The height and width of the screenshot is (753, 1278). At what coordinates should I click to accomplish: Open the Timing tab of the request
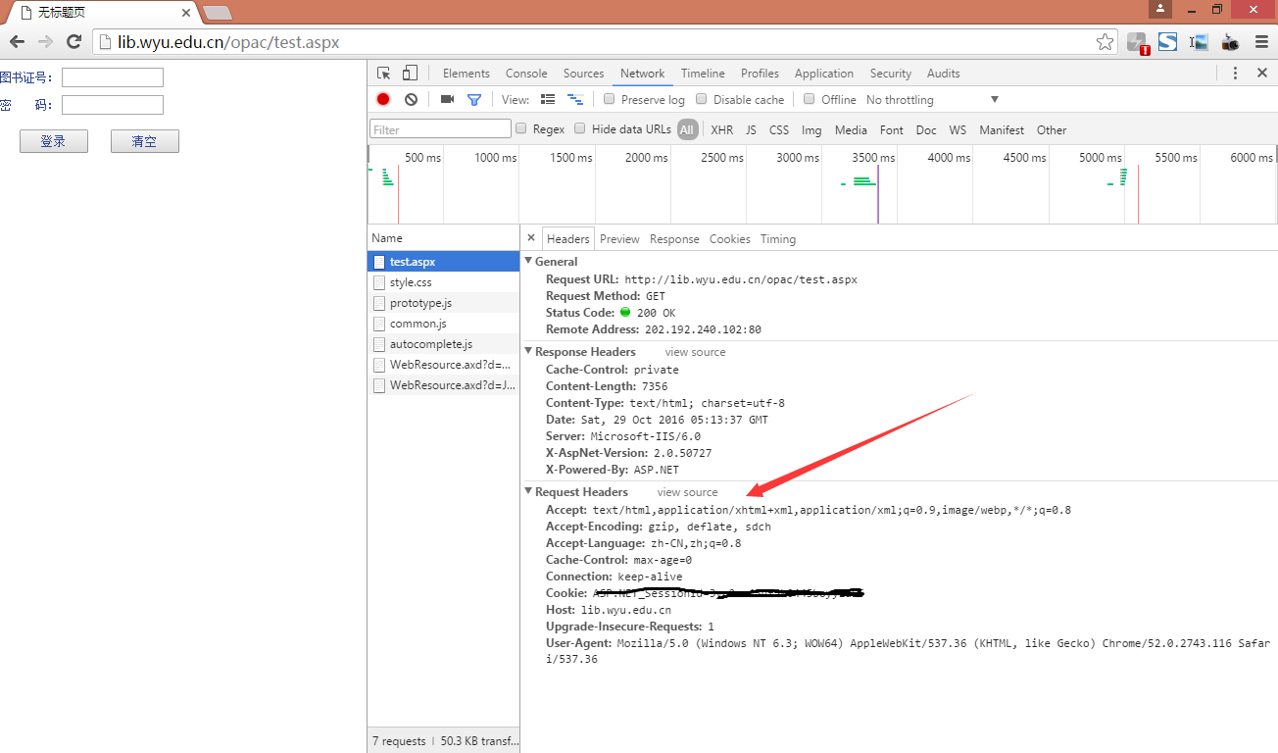coord(777,239)
